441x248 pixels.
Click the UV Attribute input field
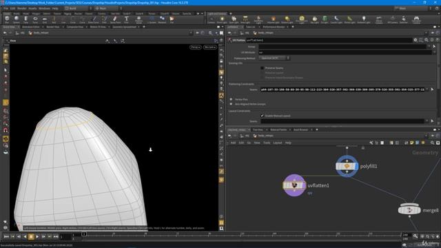345,52
